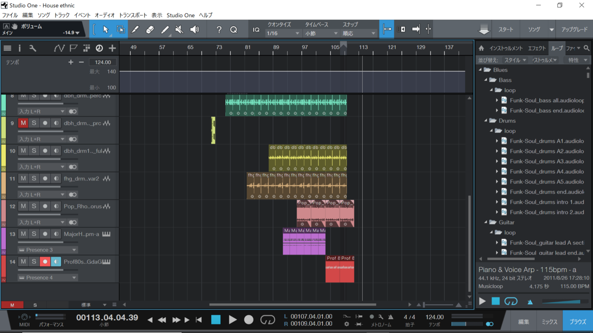Open the sort-by Style dropdown
The width and height of the screenshot is (593, 333).
click(515, 60)
